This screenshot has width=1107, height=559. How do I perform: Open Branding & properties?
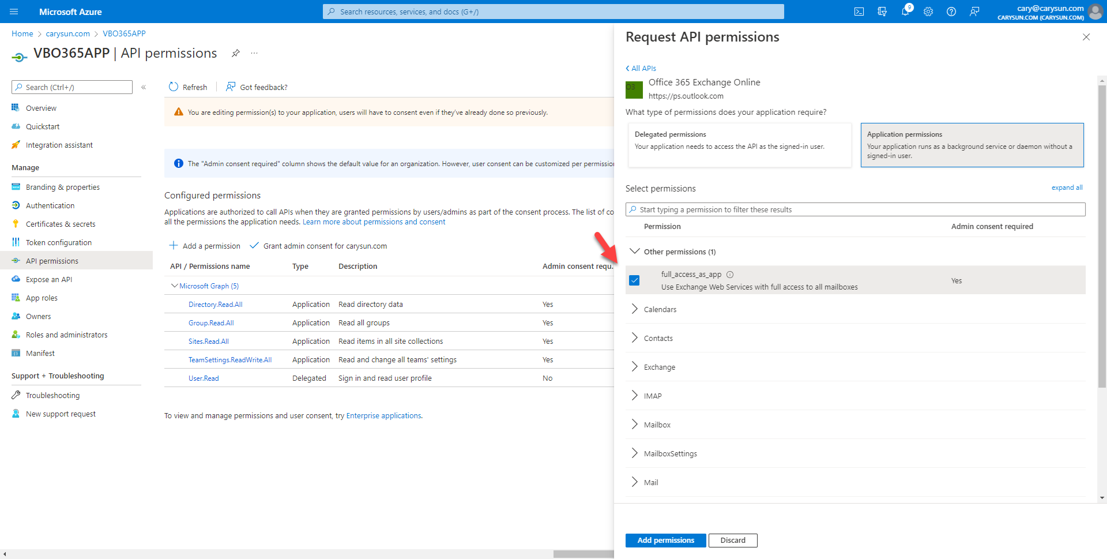point(62,187)
